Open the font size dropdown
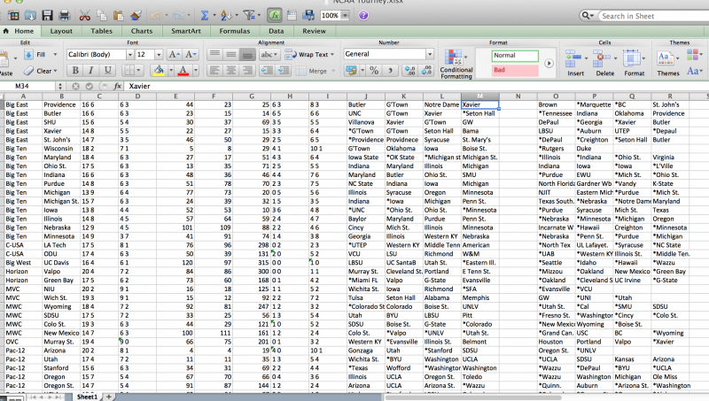Screen dimensions: 709x401 159,55
